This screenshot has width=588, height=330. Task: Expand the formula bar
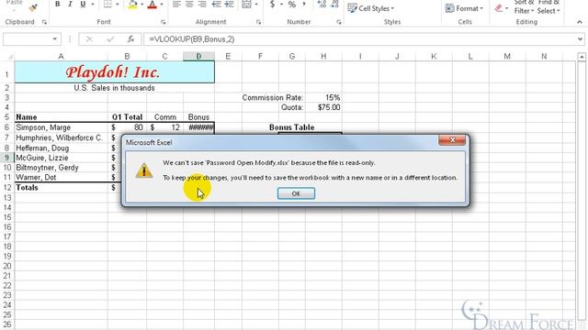[x=580, y=38]
